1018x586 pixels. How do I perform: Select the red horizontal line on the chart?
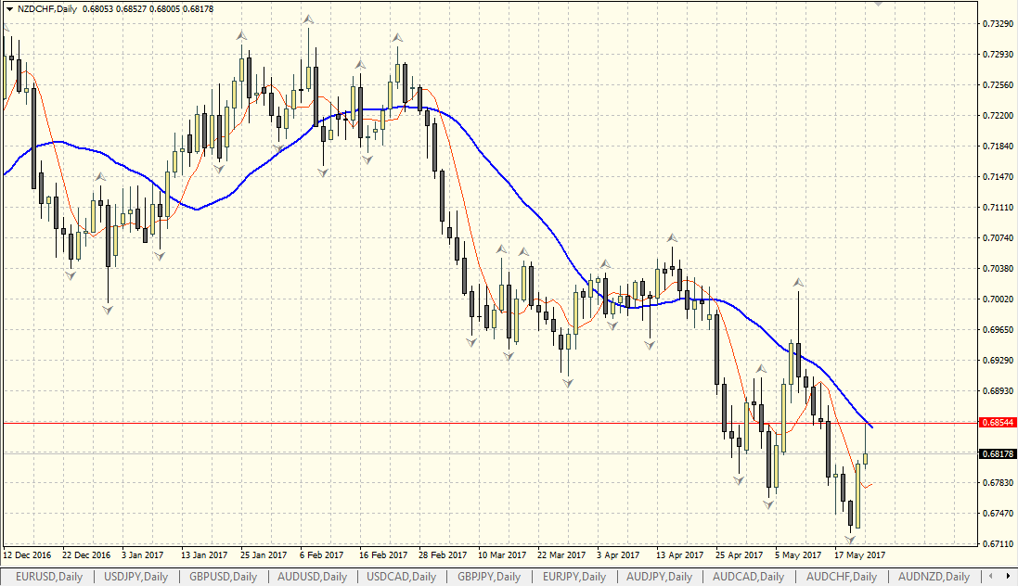490,423
